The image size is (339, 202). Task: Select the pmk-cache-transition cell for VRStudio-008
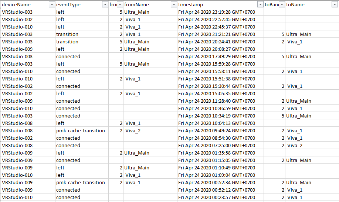pos(82,131)
